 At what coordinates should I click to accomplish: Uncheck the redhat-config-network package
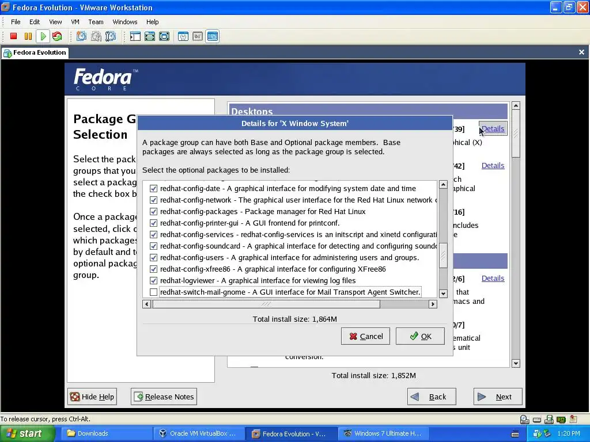[153, 200]
